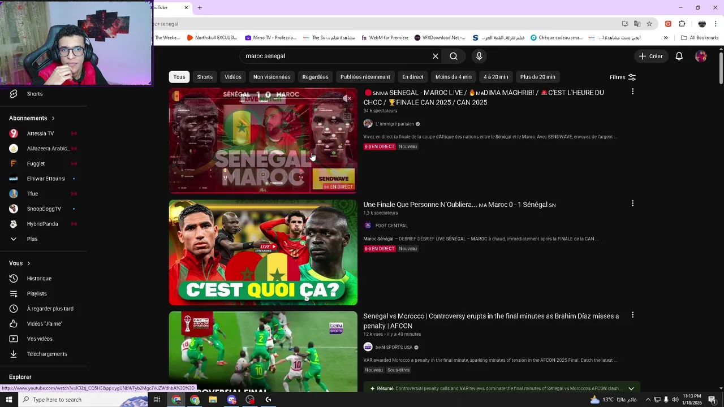Close the YouTube browser tab
The width and height of the screenshot is (724, 407).
point(186,7)
